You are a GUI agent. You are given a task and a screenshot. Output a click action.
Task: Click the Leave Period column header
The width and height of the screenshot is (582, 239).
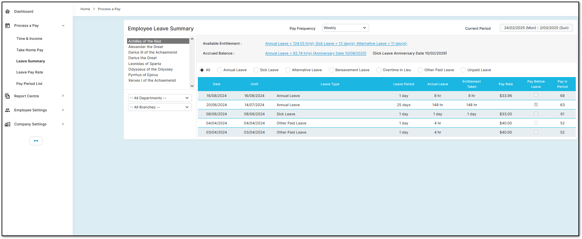point(404,84)
